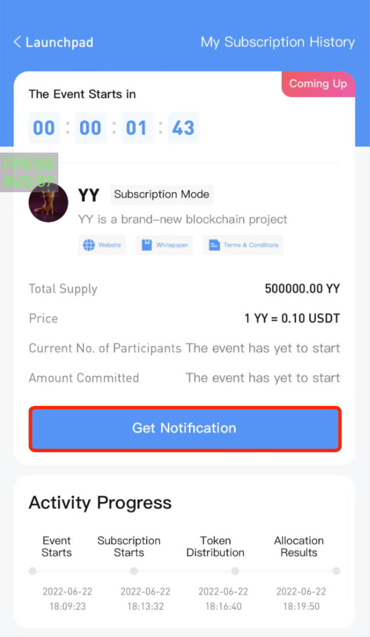This screenshot has height=637, width=370.
Task: Click the Activity Progress heading
Action: tap(100, 503)
